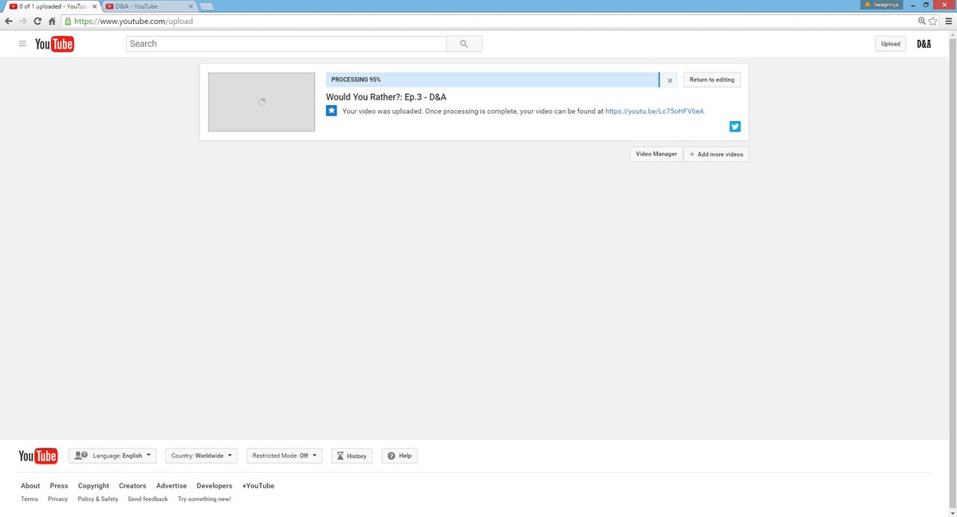Click the D&A channel avatar
This screenshot has width=957, height=517.
(924, 44)
